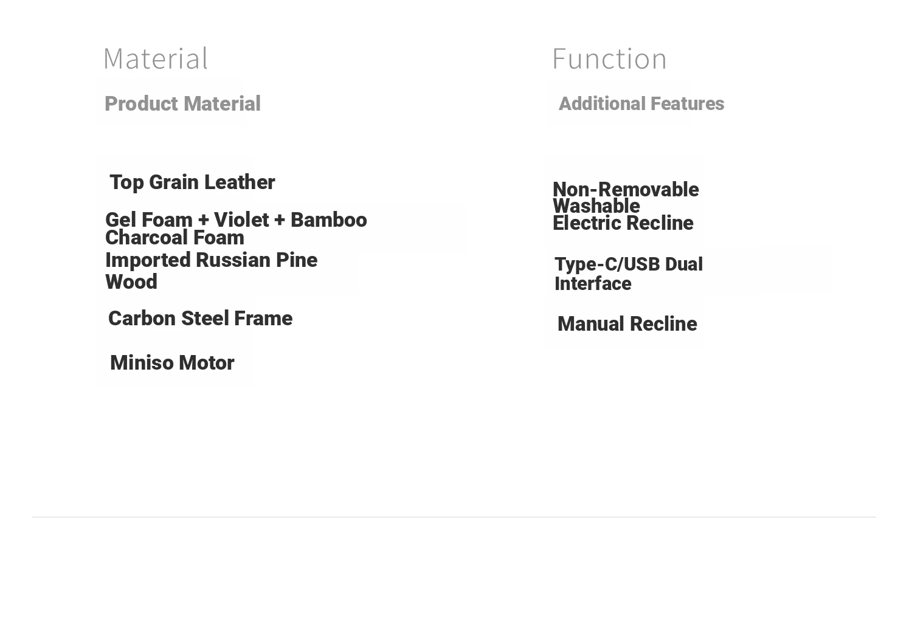
Task: Click the word Washable
Action: (x=596, y=206)
